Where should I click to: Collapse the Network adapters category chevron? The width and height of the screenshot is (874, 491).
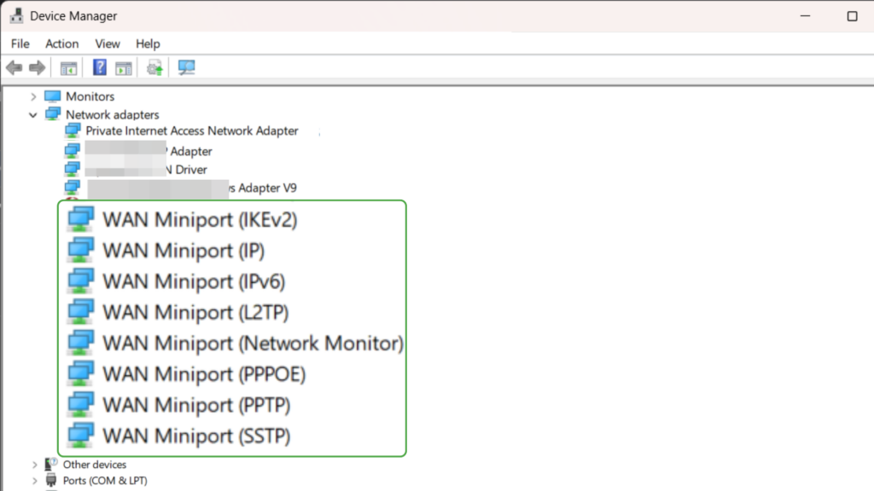tap(33, 115)
